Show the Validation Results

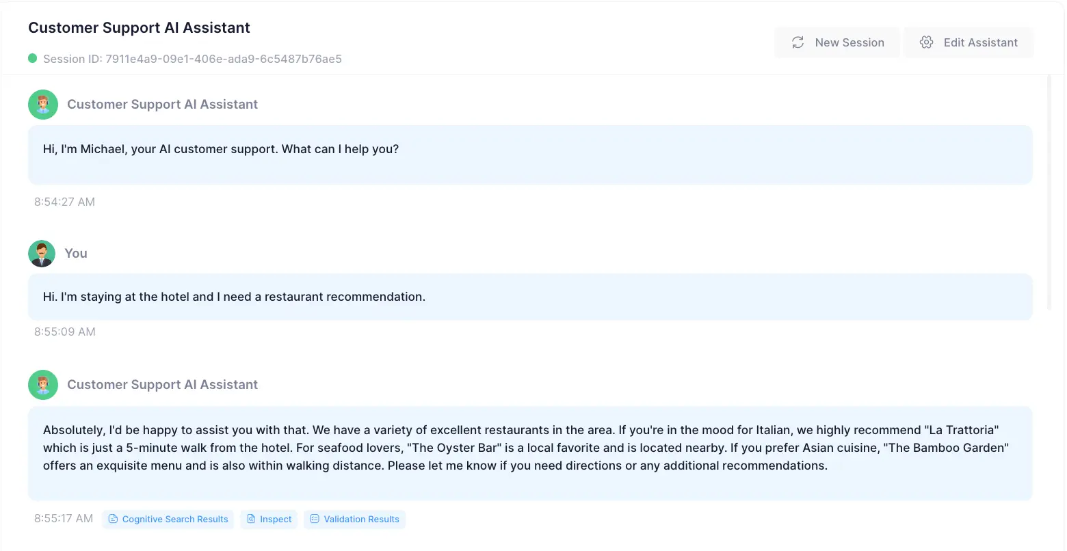pyautogui.click(x=354, y=519)
